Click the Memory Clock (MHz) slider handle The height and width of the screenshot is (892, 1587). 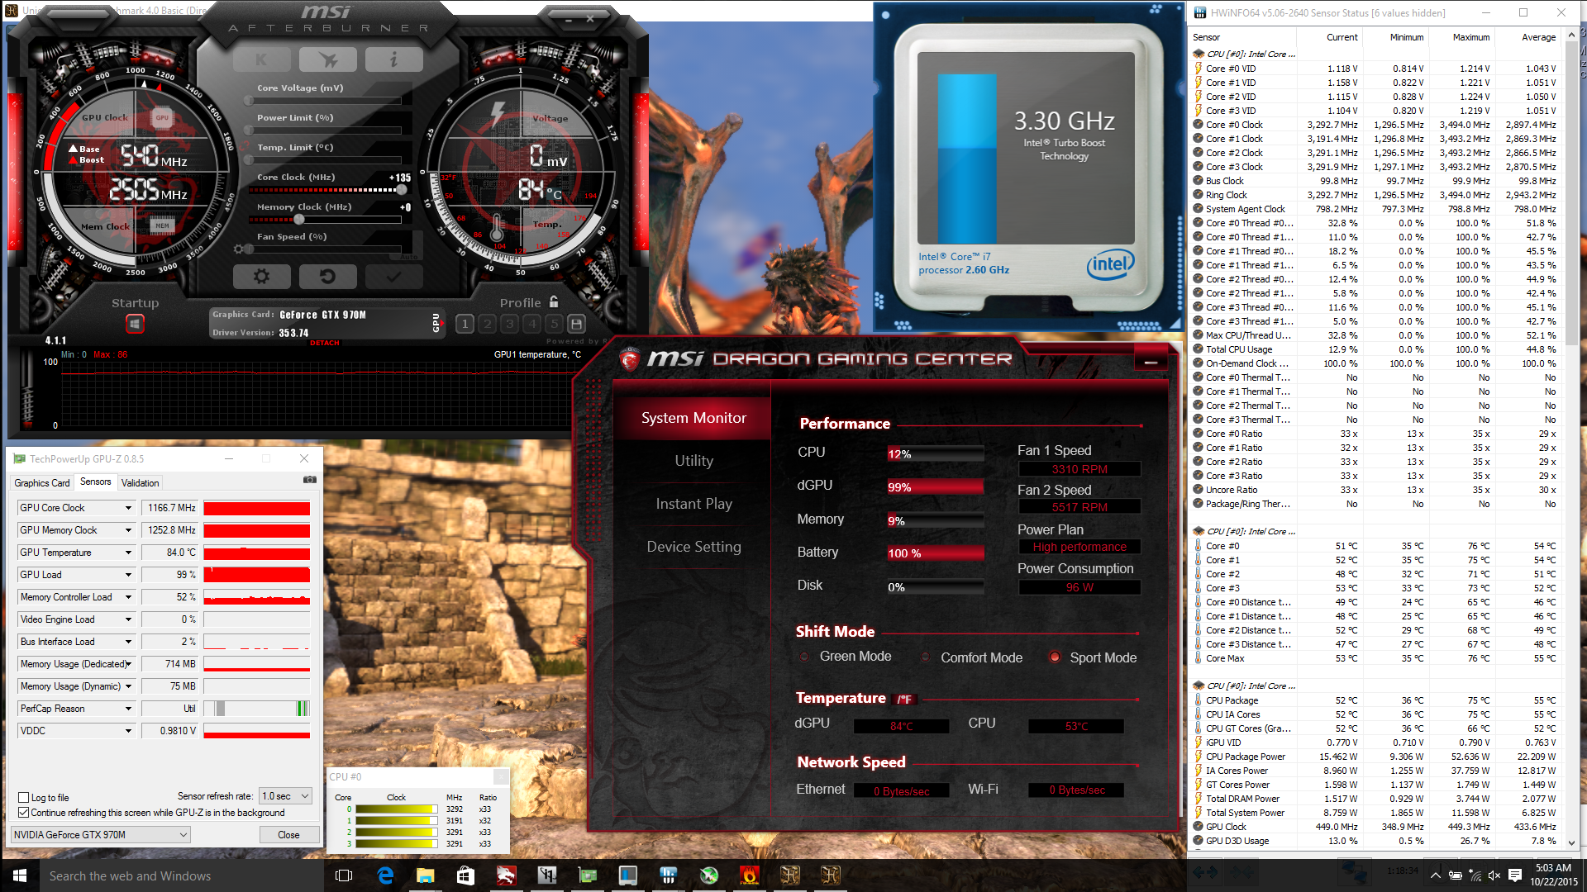tap(299, 220)
